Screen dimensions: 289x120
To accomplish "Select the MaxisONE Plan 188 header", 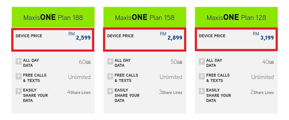I will click(53, 18).
